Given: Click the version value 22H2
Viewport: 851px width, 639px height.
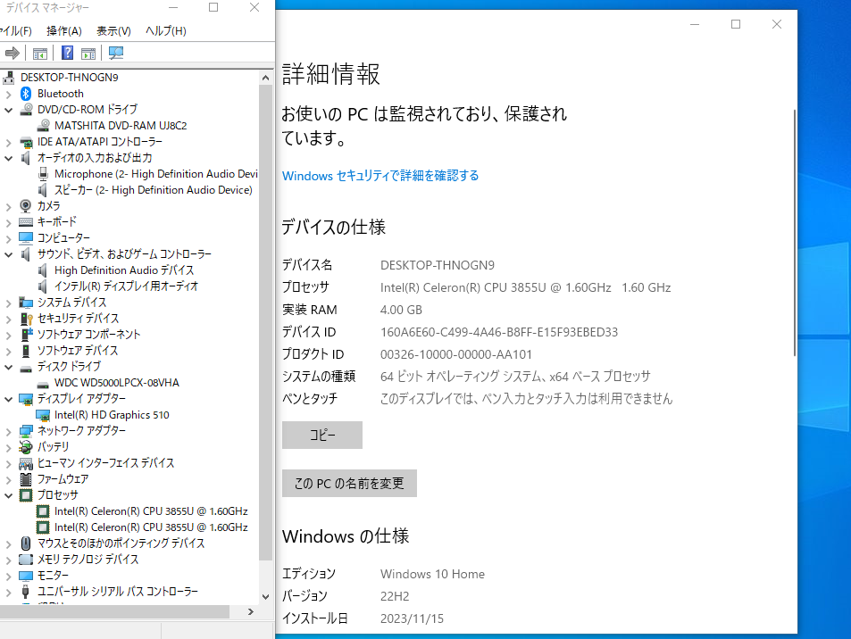Looking at the screenshot, I should click(x=395, y=596).
